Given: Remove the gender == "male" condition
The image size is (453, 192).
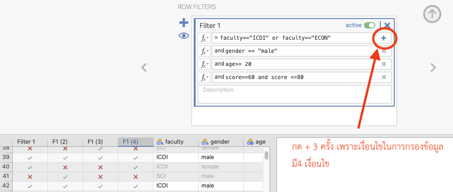Looking at the screenshot, I should pos(383,51).
